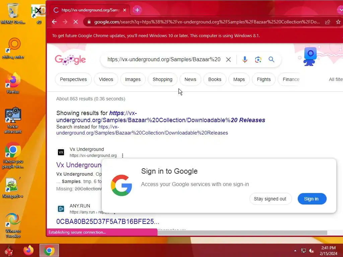Click the padlock site info icon
The width and height of the screenshot is (343, 257).
89,22
